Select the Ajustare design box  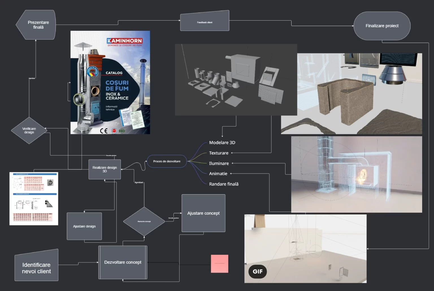[x=84, y=226]
